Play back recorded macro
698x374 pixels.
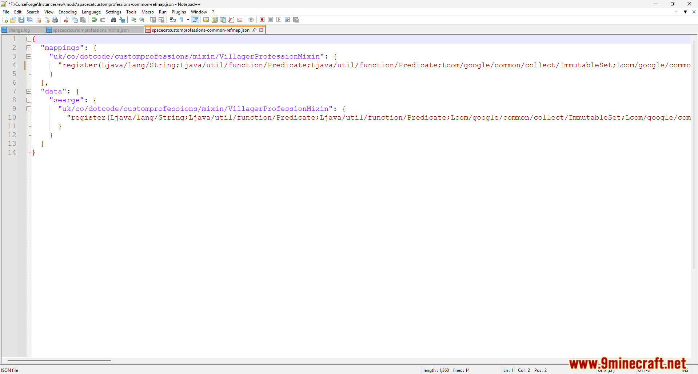[279, 20]
